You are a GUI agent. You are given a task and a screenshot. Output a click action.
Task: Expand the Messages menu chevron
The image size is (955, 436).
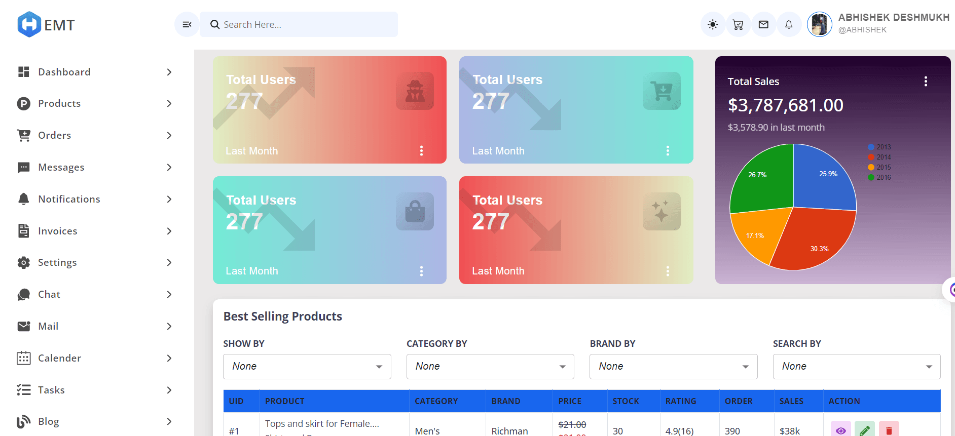click(169, 167)
